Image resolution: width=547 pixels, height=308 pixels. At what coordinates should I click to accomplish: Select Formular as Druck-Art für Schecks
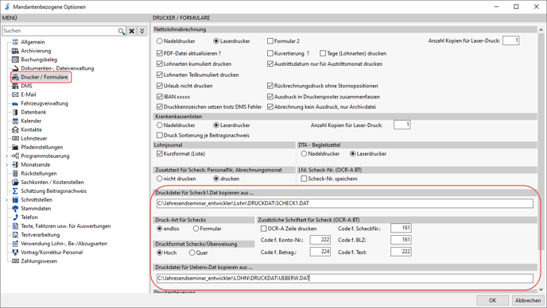tap(196, 229)
